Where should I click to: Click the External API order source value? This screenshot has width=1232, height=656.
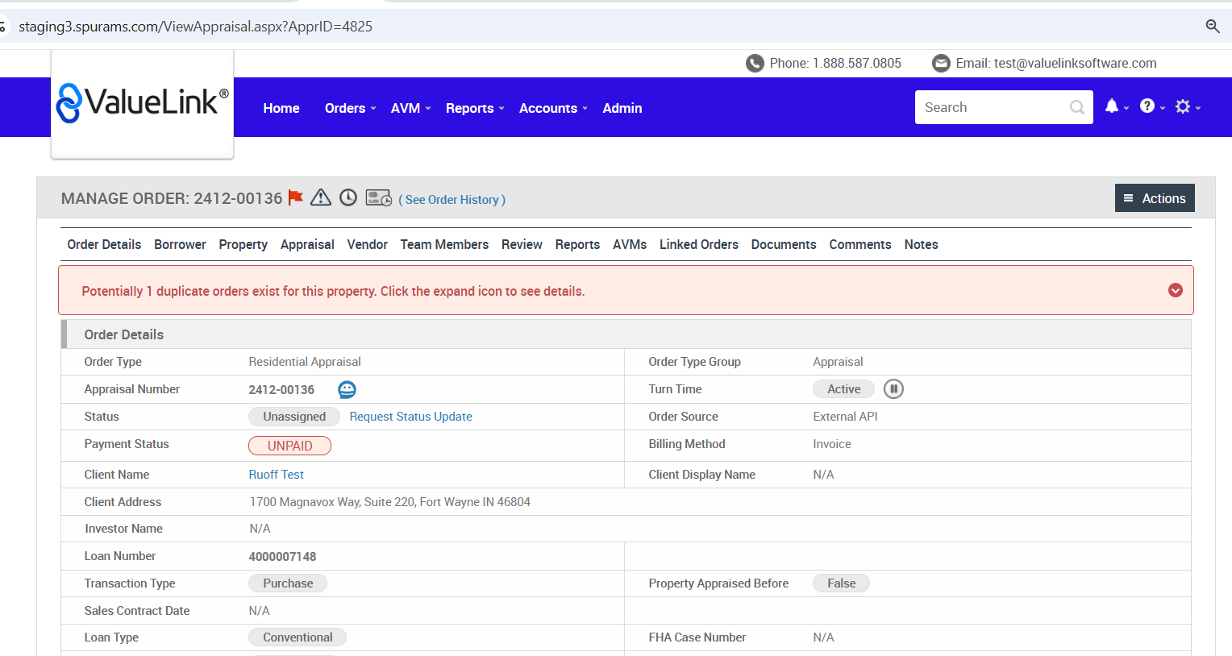pyautogui.click(x=845, y=417)
